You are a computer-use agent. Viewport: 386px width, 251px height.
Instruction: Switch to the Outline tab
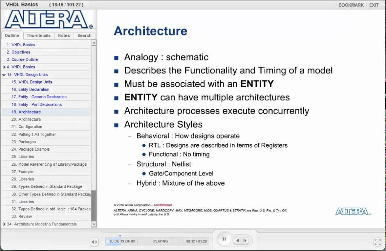click(12, 35)
